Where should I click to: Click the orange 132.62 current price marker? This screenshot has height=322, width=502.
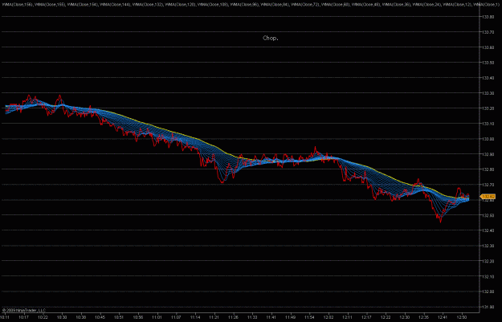pyautogui.click(x=488, y=197)
